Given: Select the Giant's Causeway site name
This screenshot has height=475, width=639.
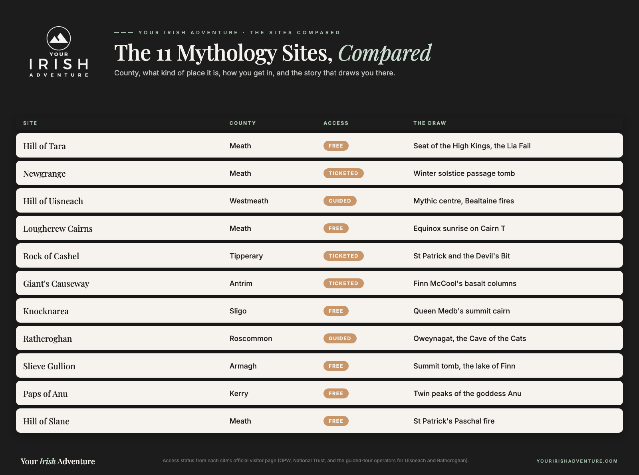Looking at the screenshot, I should click(56, 284).
